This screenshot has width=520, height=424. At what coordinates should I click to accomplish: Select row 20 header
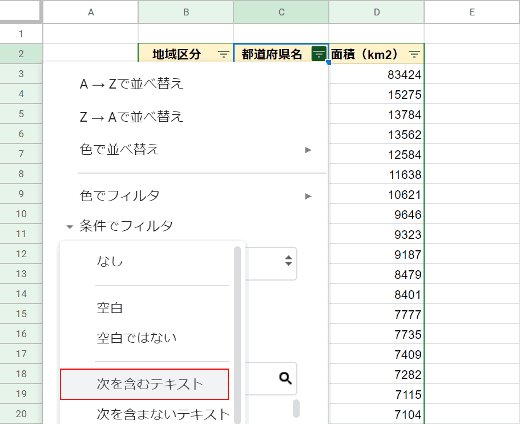coord(21,414)
